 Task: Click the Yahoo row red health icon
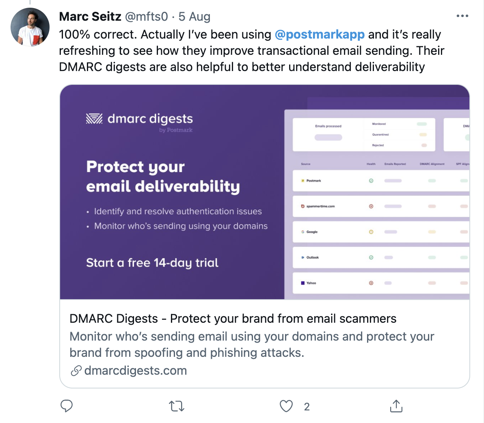(371, 283)
